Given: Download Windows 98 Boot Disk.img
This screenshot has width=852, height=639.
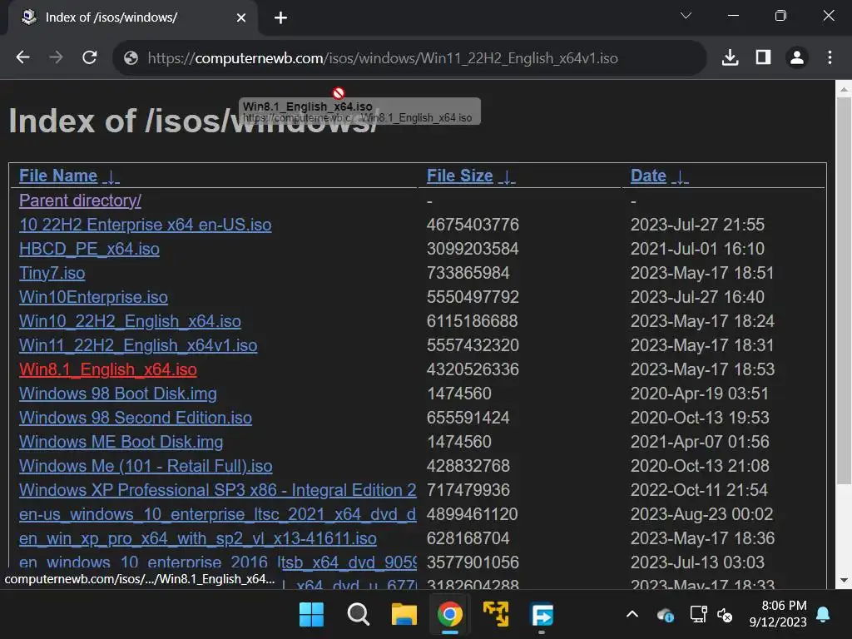Looking at the screenshot, I should click(x=118, y=394).
